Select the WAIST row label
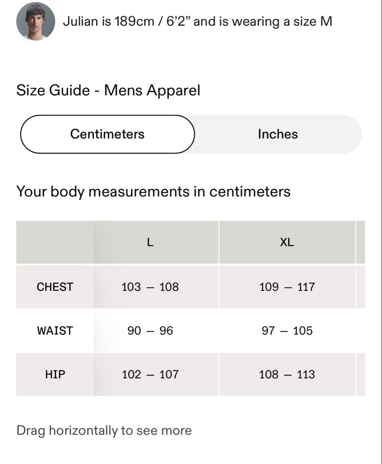Image resolution: width=382 pixels, height=464 pixels. (x=55, y=331)
